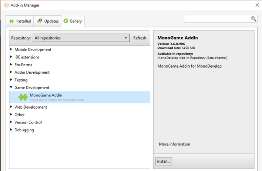Expand the Addin Development category
This screenshot has height=171, width=262.
pyautogui.click(x=11, y=72)
